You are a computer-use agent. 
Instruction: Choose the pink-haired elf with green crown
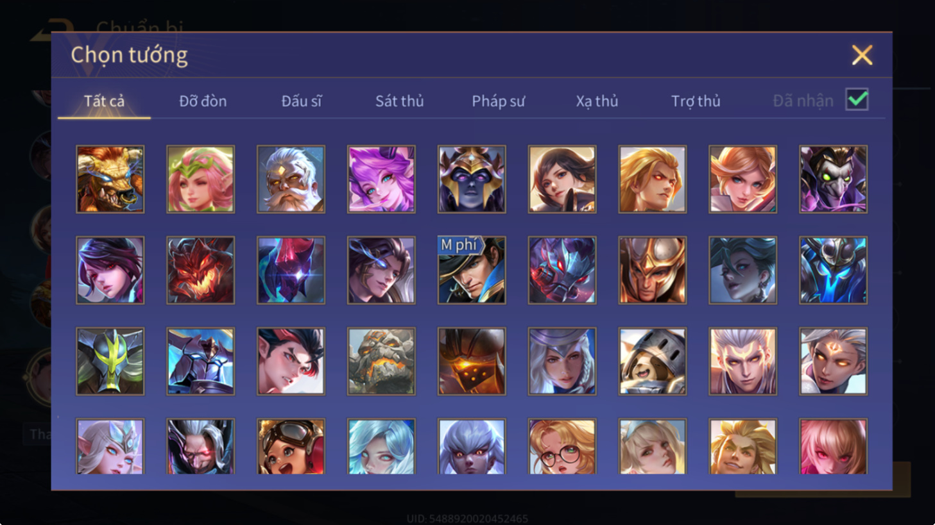click(200, 179)
